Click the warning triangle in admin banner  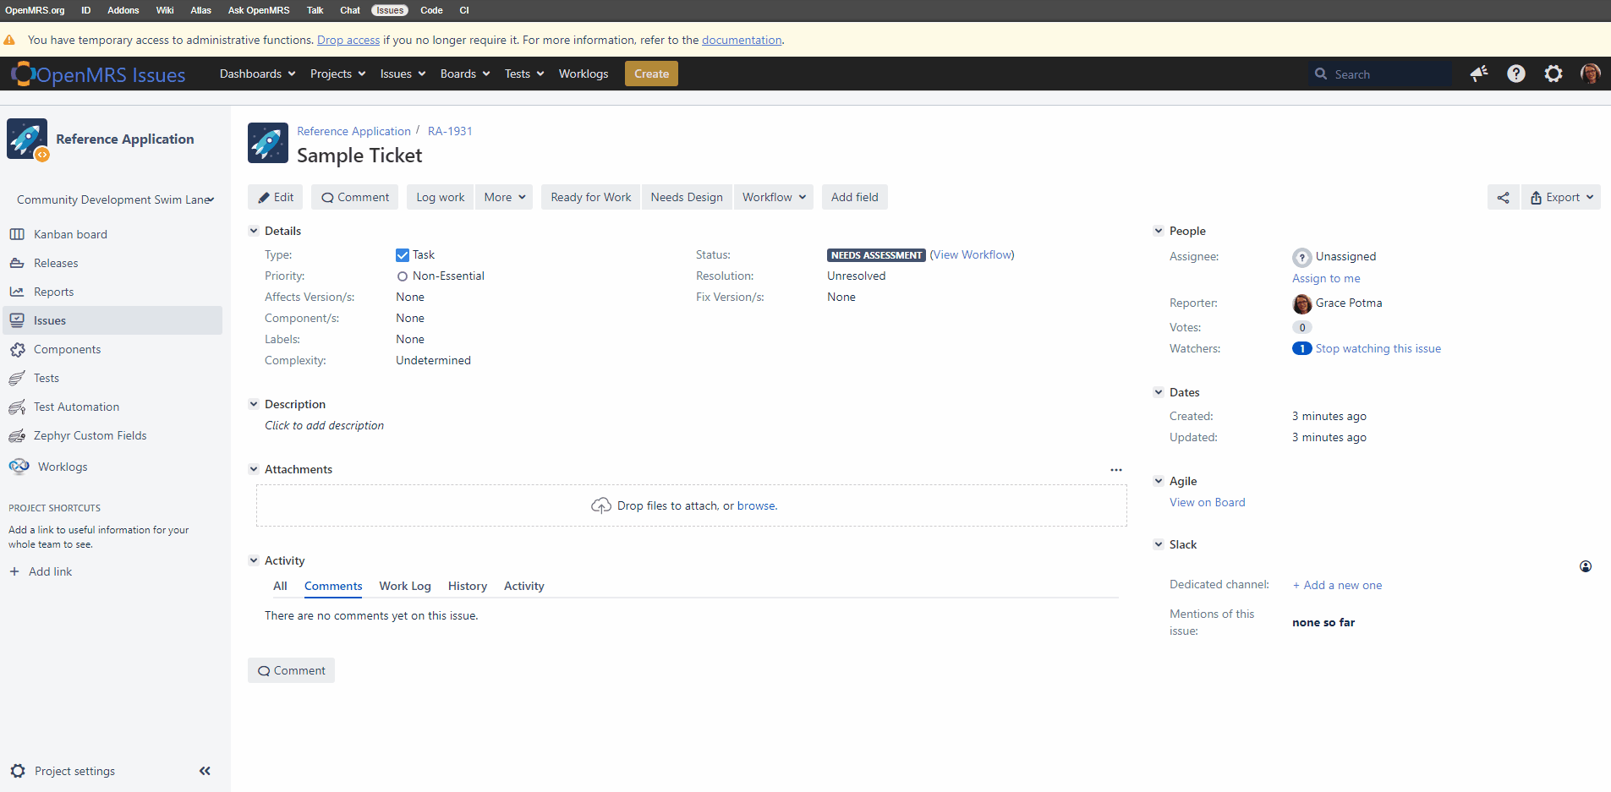point(9,40)
